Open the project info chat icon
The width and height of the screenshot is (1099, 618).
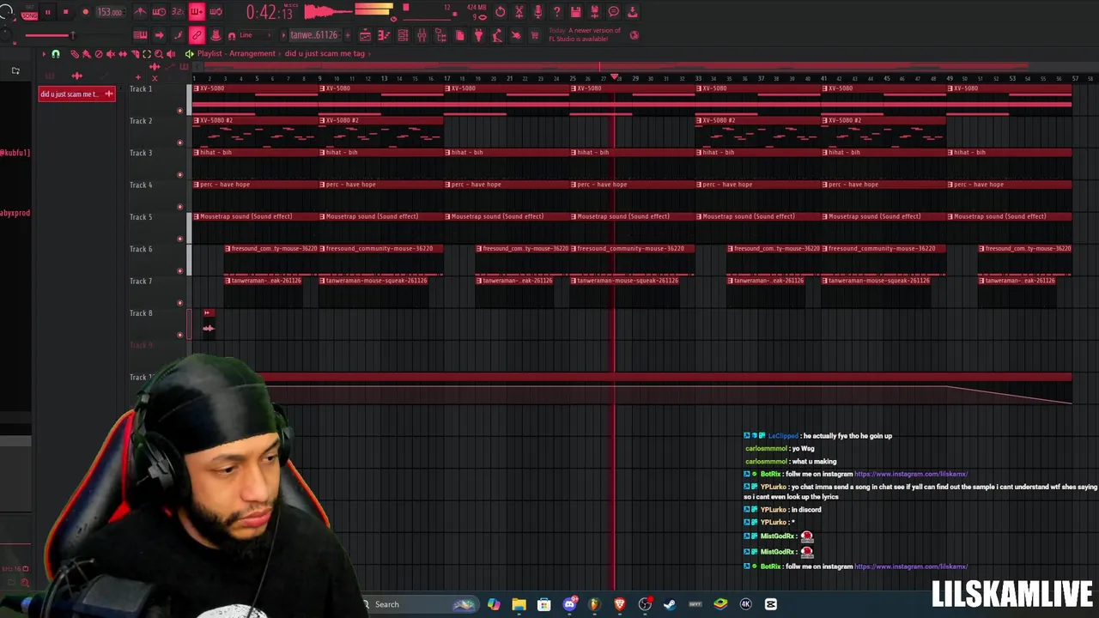click(614, 12)
